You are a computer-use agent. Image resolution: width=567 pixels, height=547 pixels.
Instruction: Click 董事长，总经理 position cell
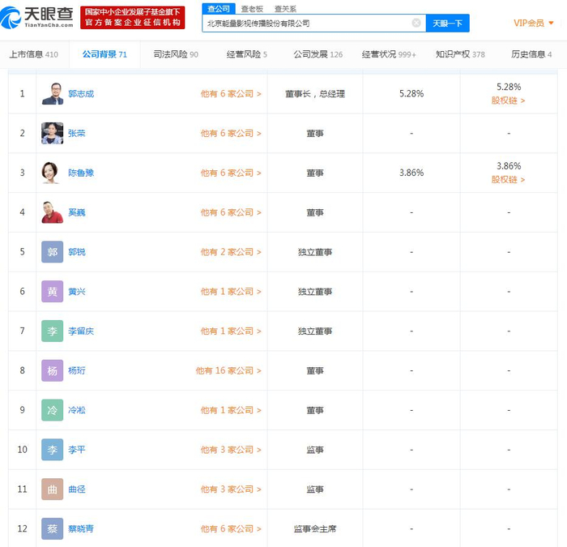click(x=315, y=94)
